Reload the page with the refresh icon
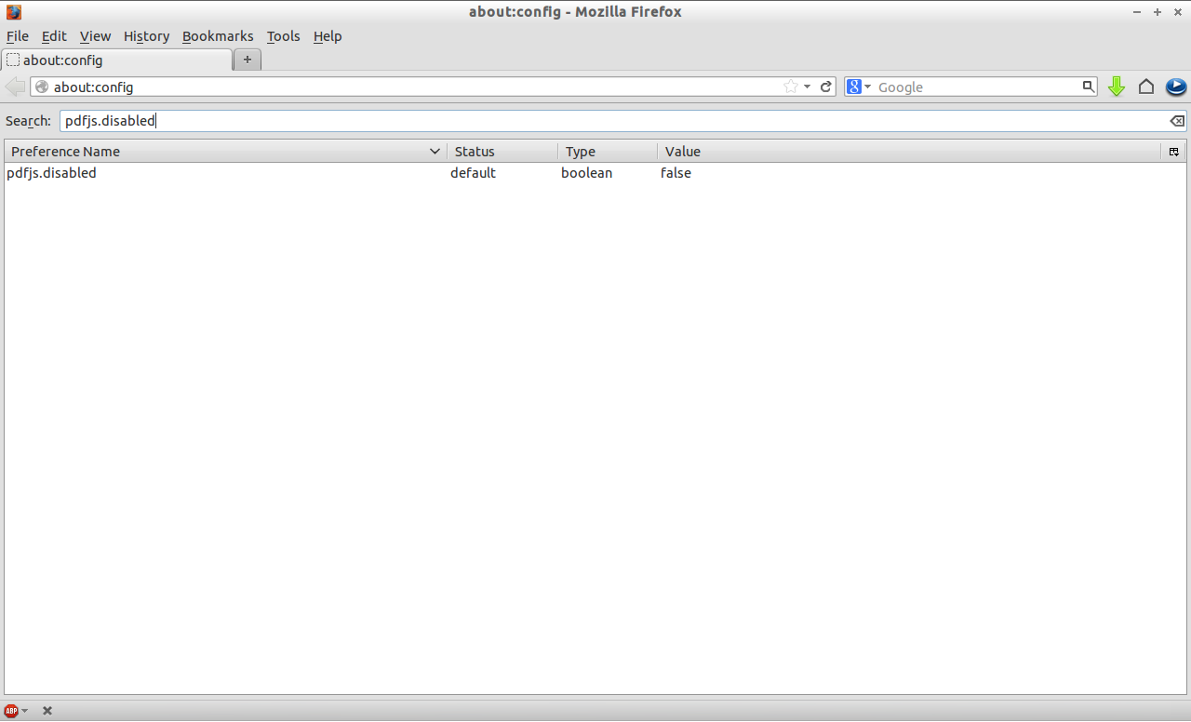This screenshot has height=722, width=1191. (825, 87)
